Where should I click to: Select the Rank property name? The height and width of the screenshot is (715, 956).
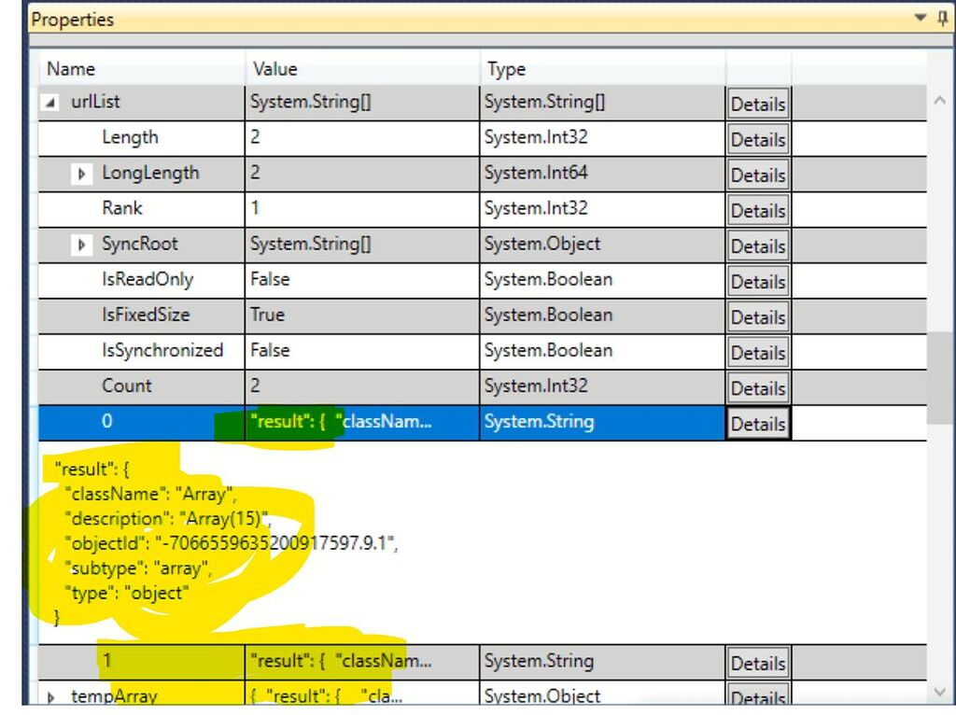(122, 208)
